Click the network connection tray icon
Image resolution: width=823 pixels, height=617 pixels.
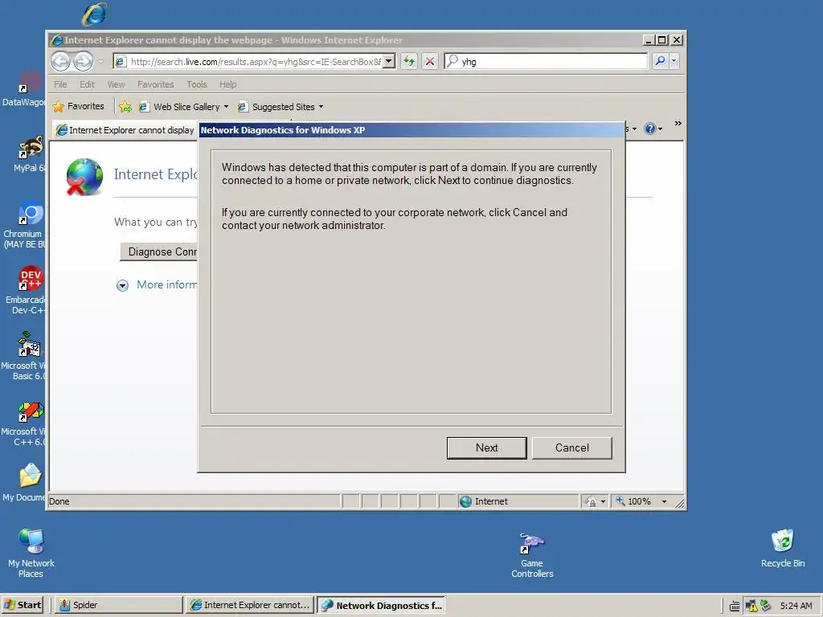(766, 606)
